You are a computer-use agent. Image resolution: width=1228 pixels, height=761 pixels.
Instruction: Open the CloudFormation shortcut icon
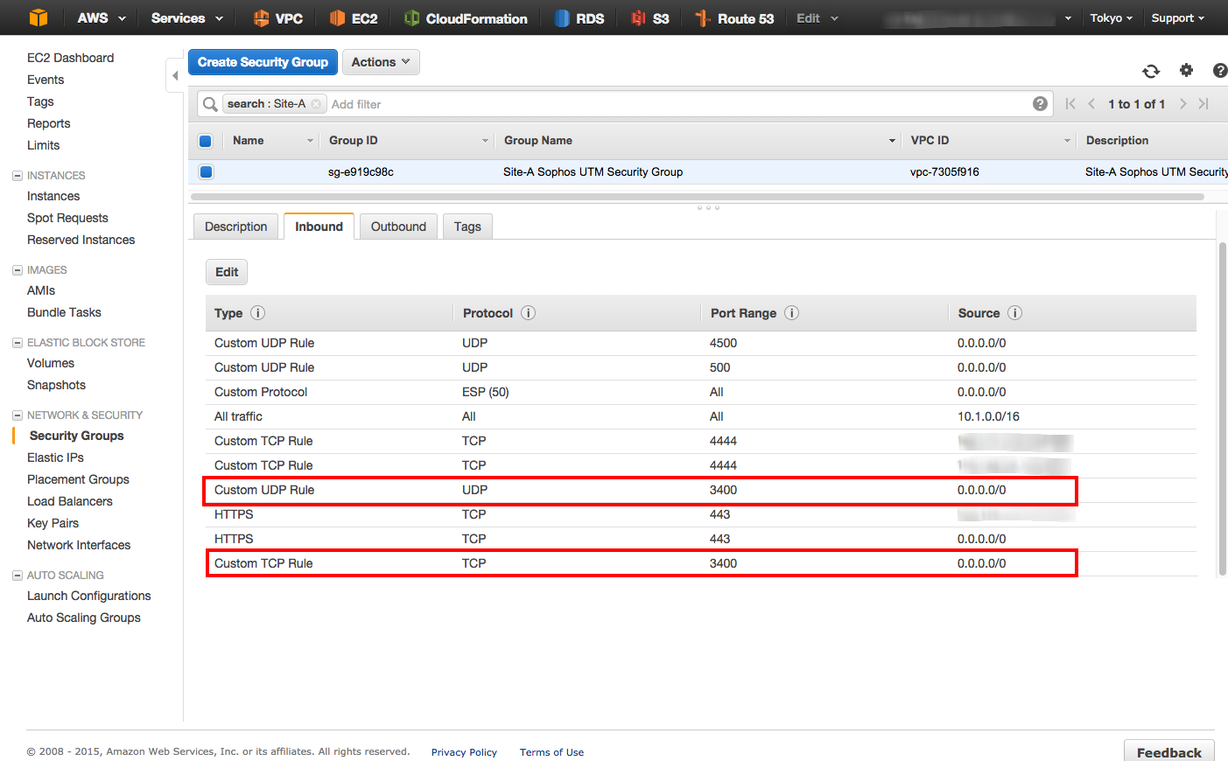(x=411, y=17)
